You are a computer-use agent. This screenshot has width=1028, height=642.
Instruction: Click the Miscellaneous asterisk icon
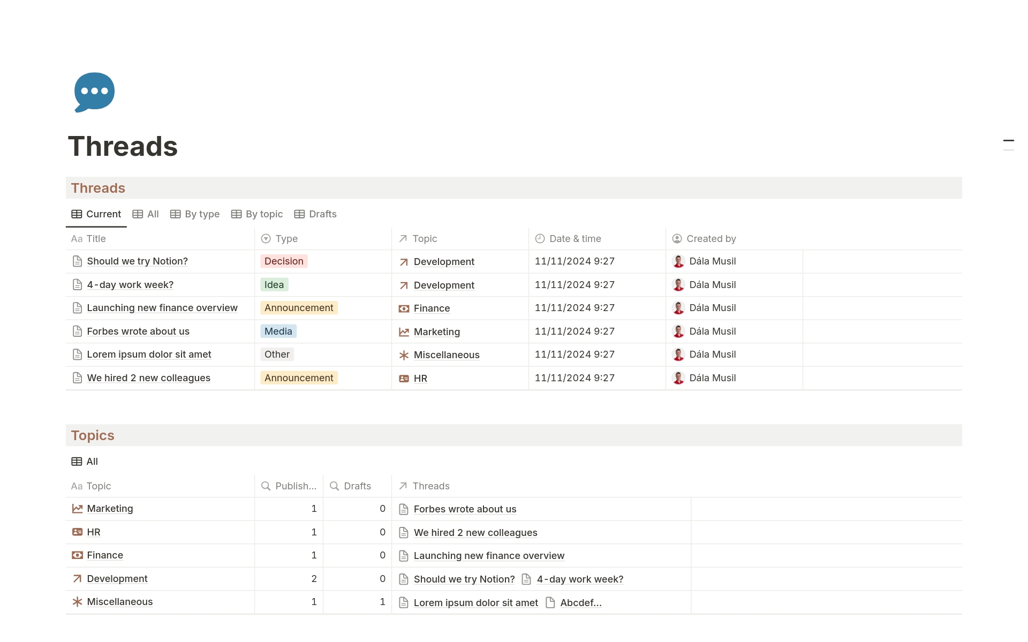tap(77, 602)
